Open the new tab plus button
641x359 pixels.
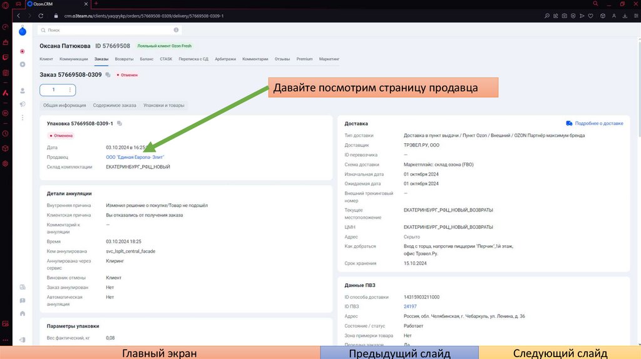point(96,4)
